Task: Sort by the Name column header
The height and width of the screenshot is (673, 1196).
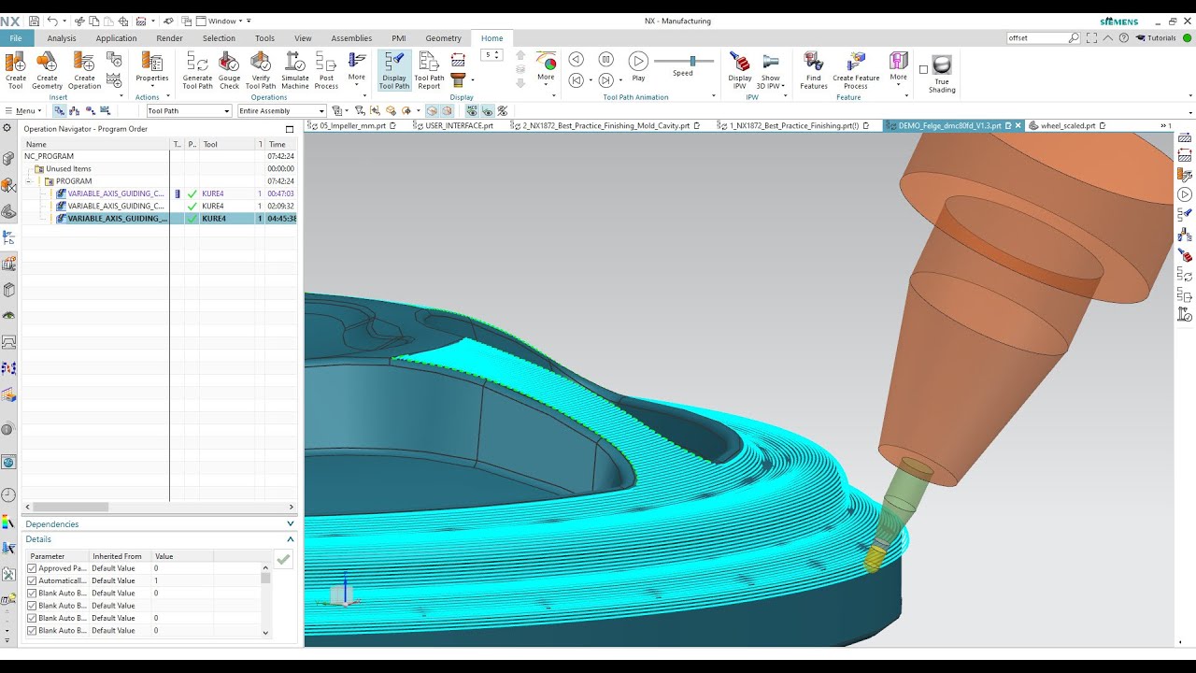Action: (x=96, y=144)
